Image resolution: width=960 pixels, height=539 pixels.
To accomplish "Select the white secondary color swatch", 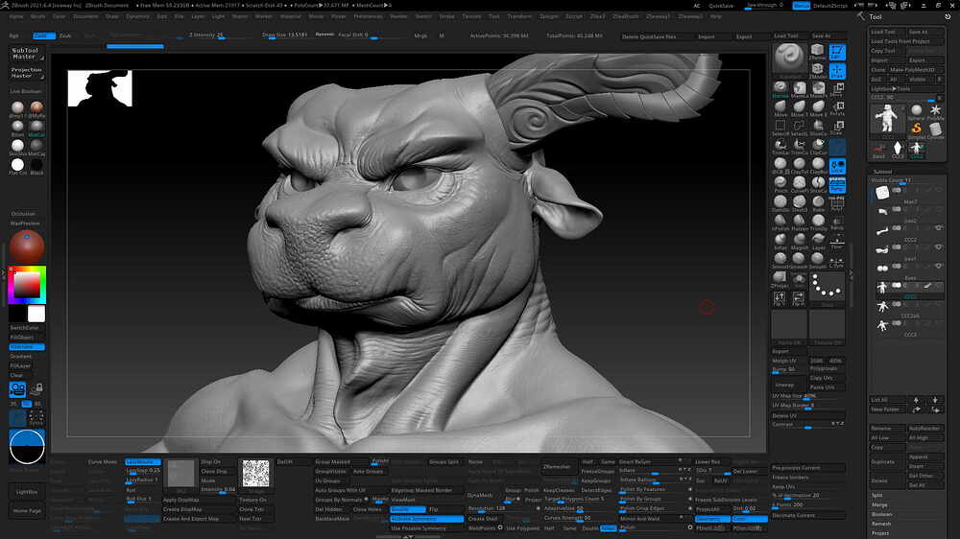I will [36, 314].
